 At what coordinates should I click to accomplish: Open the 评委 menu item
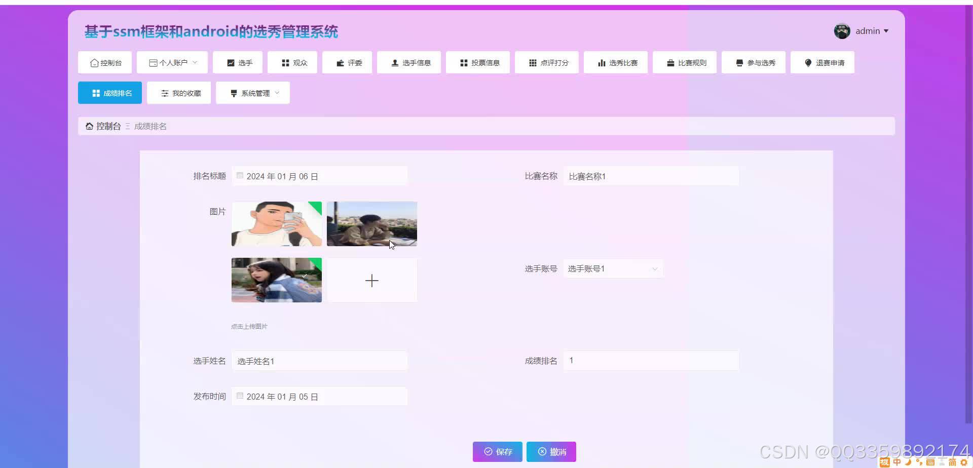[347, 63]
